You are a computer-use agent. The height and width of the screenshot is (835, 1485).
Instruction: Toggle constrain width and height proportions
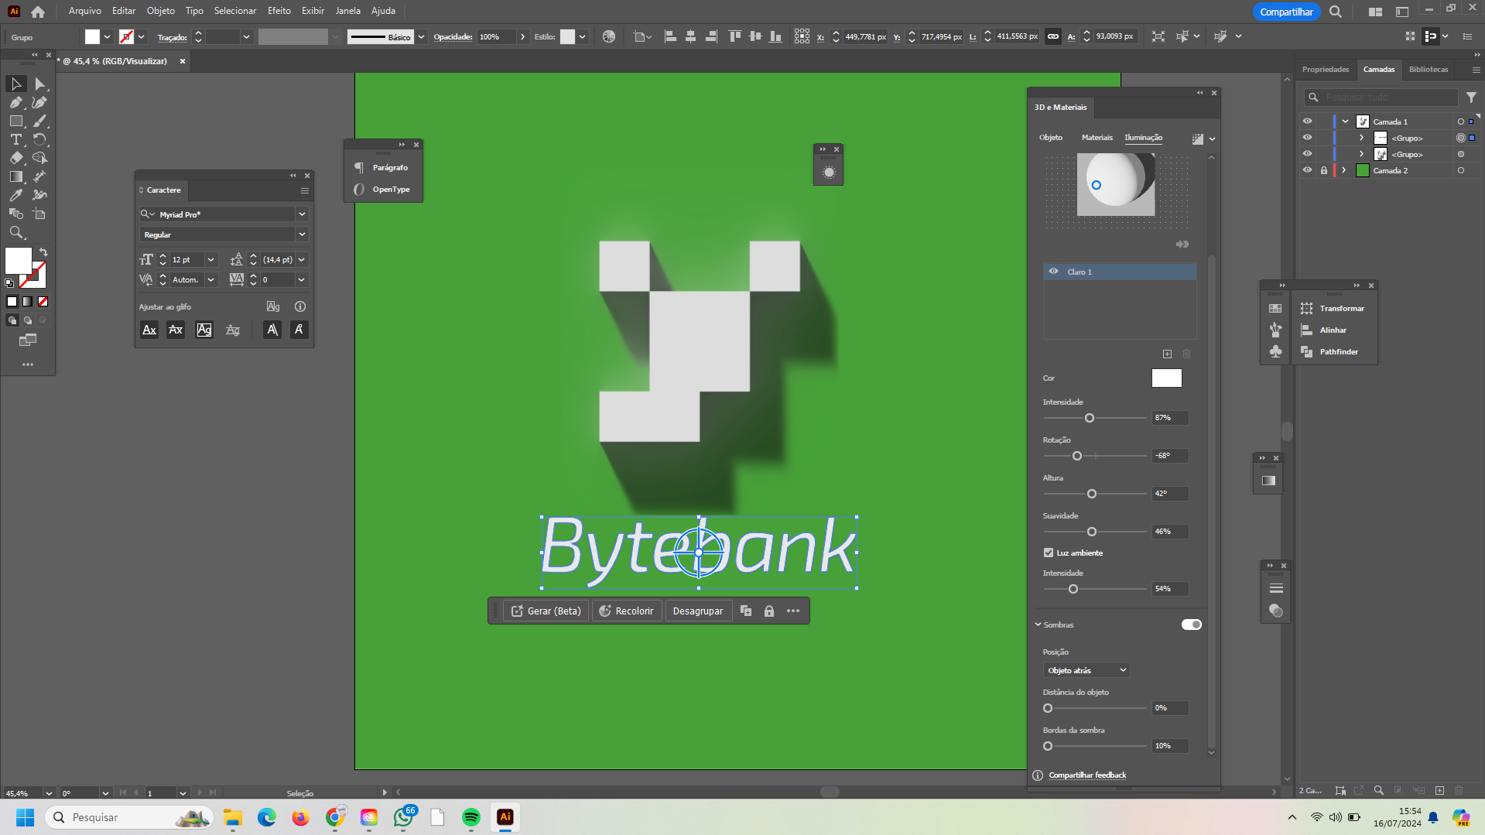click(x=1053, y=36)
